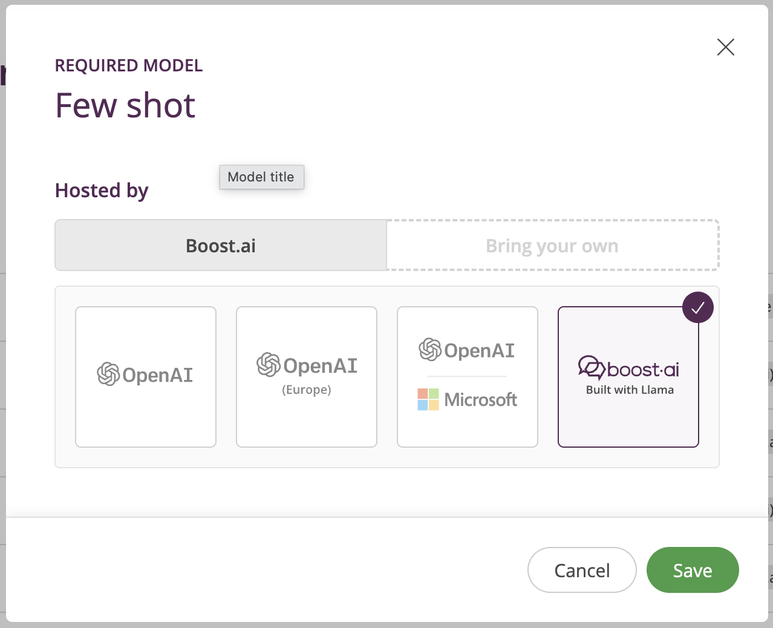Viewport: 773px width, 628px height.
Task: Click the selected checkmark badge
Action: coord(698,307)
